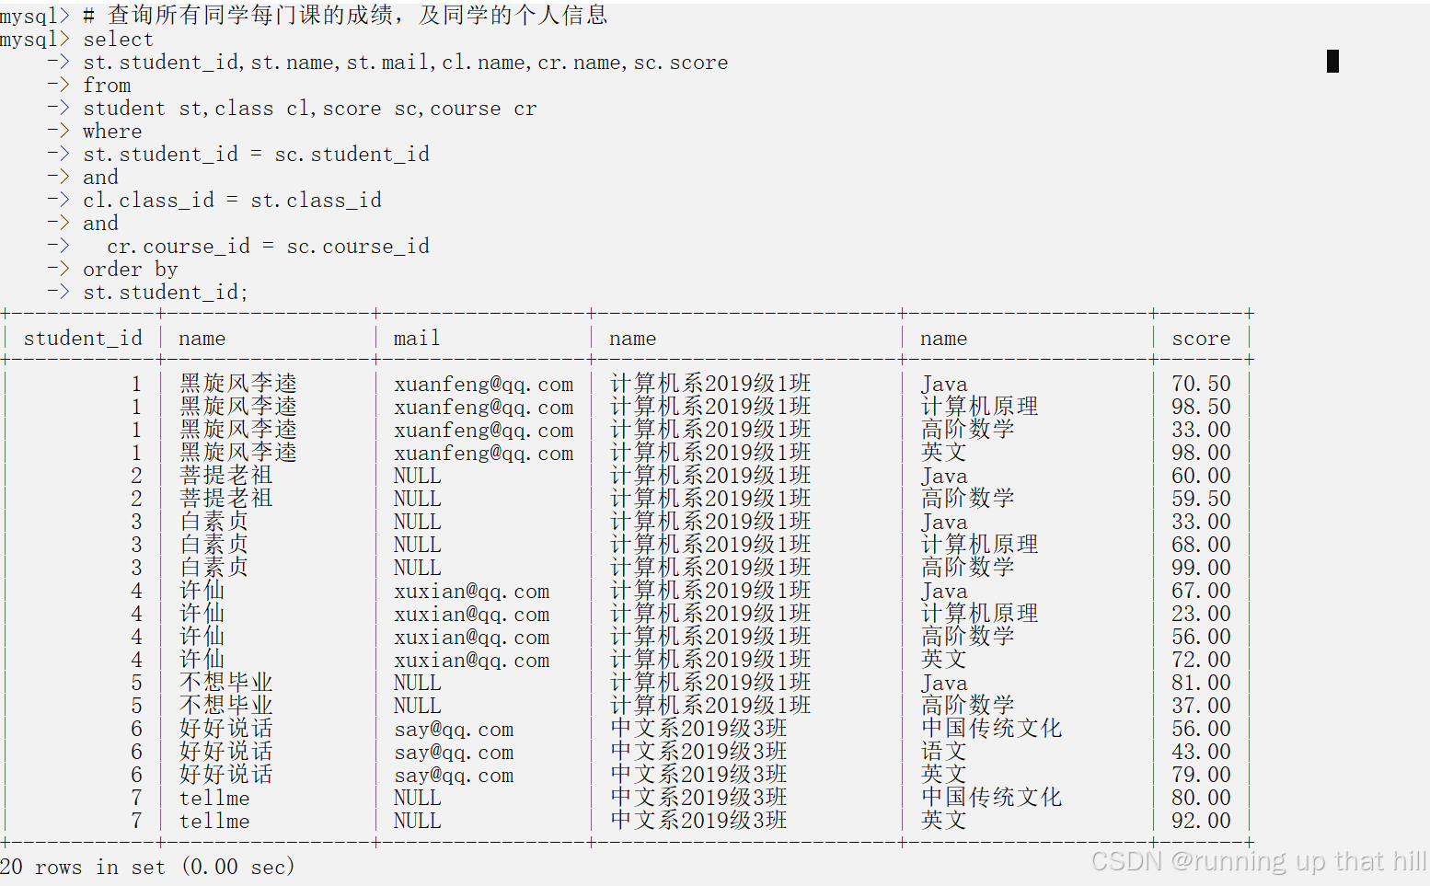Click the score value 92.00
The image size is (1430, 886).
coord(1201,821)
